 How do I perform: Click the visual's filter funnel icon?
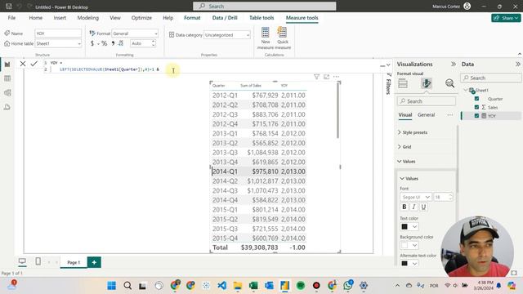(x=316, y=77)
